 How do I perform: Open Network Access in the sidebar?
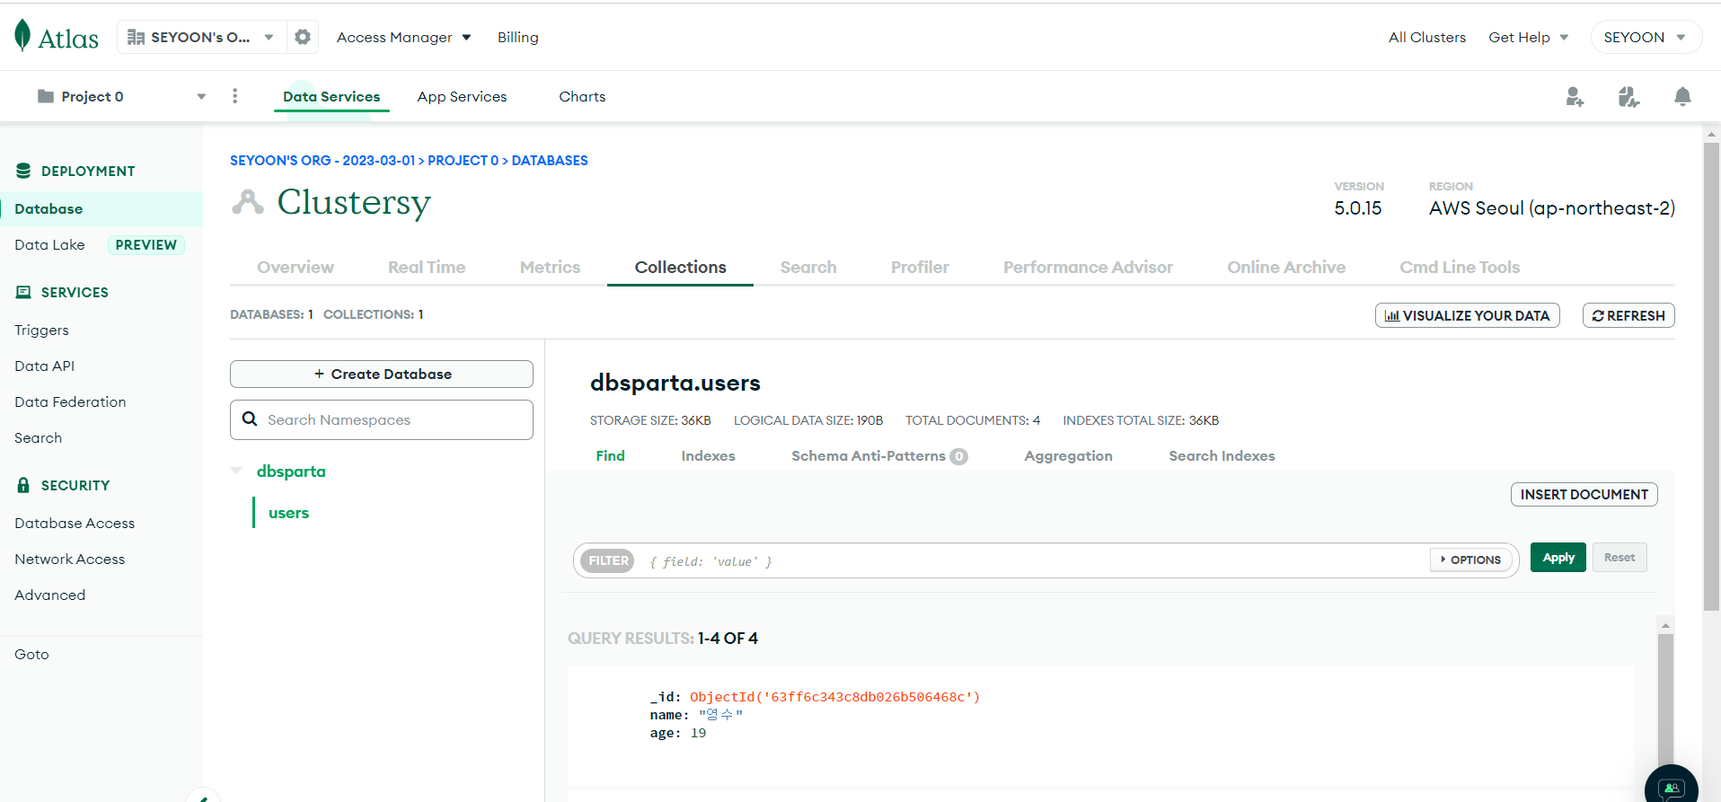coord(69,559)
